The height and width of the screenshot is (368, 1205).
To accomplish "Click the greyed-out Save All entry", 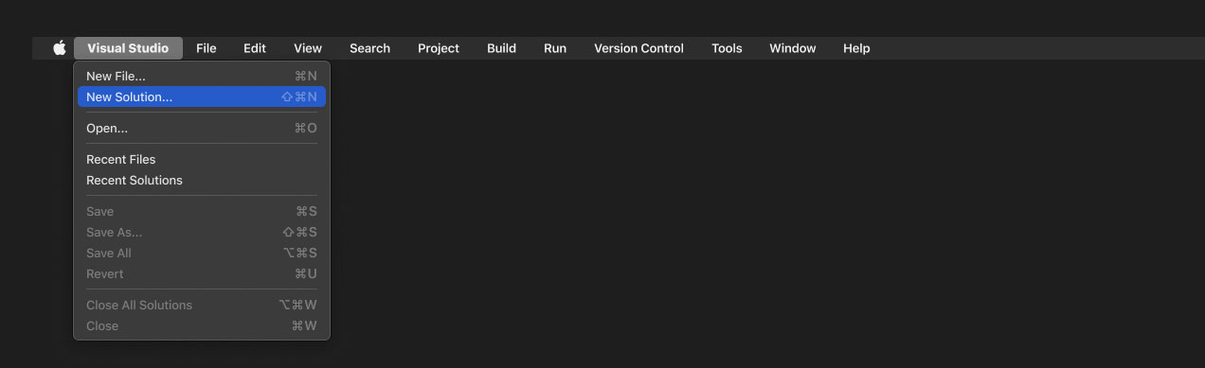I will 202,253.
